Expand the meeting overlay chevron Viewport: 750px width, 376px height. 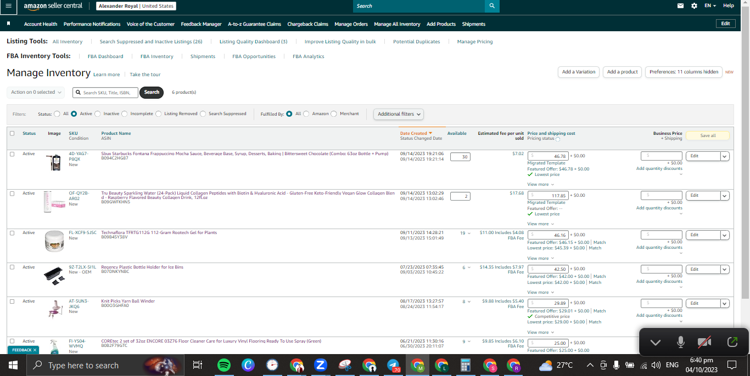tap(655, 342)
